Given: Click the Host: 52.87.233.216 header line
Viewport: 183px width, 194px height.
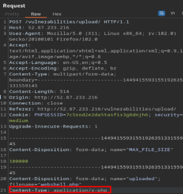Looking at the screenshot, I should click(39, 28).
